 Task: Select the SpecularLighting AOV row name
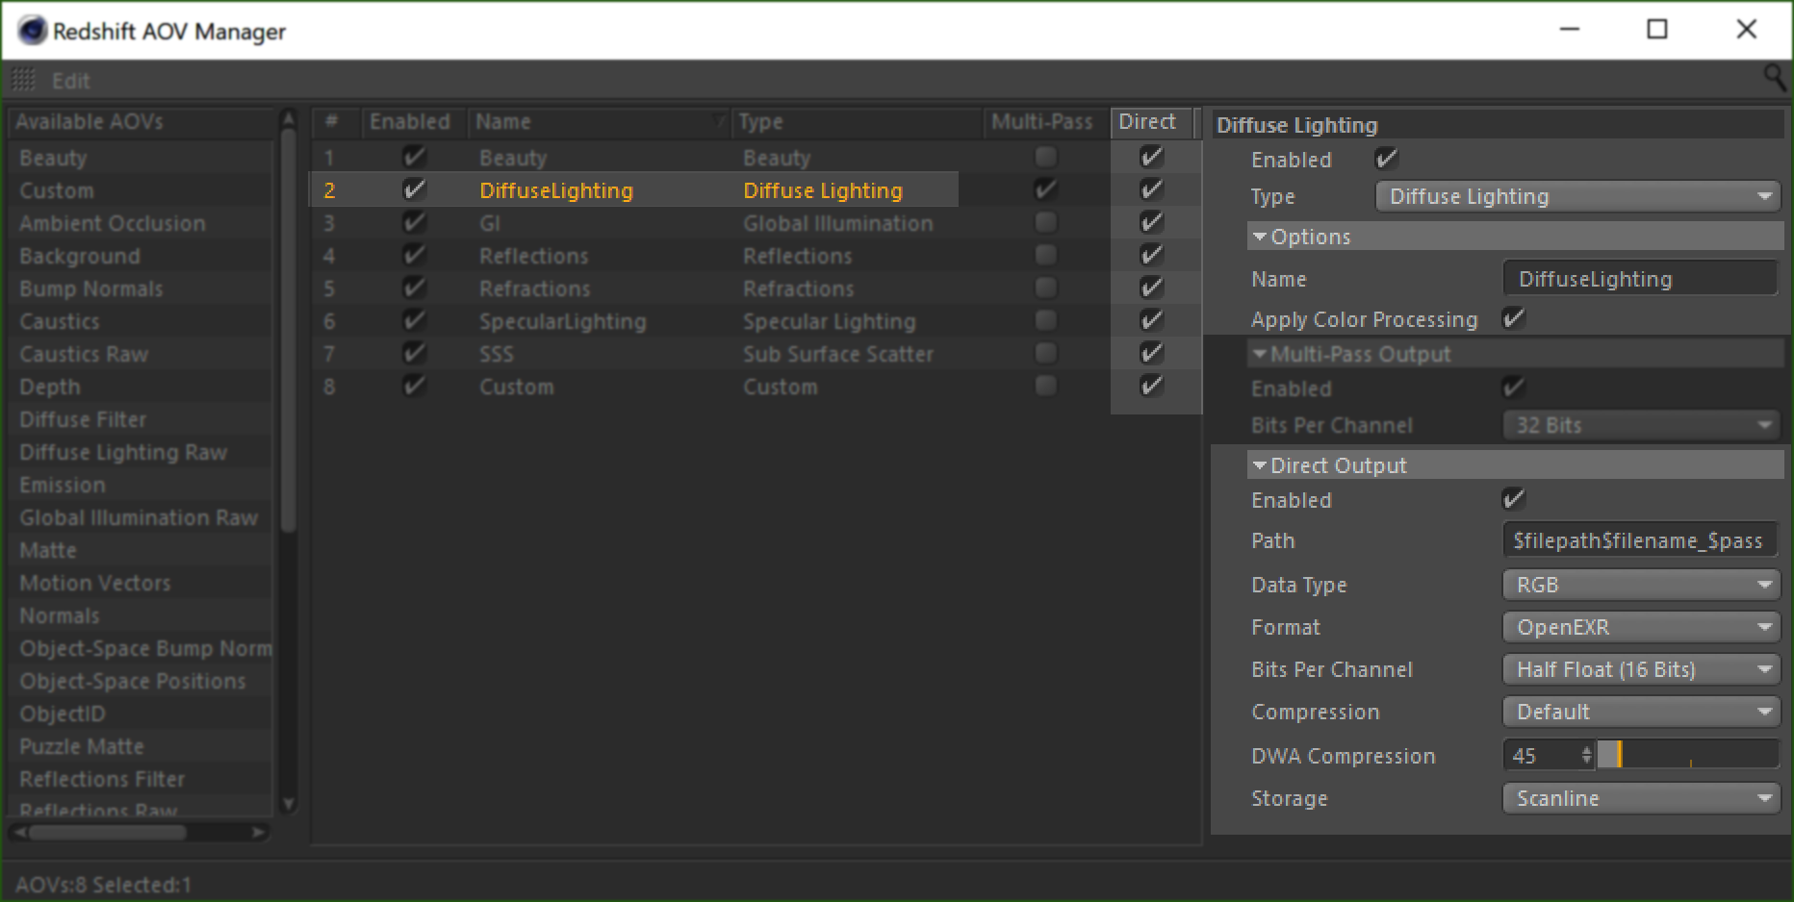click(x=563, y=321)
